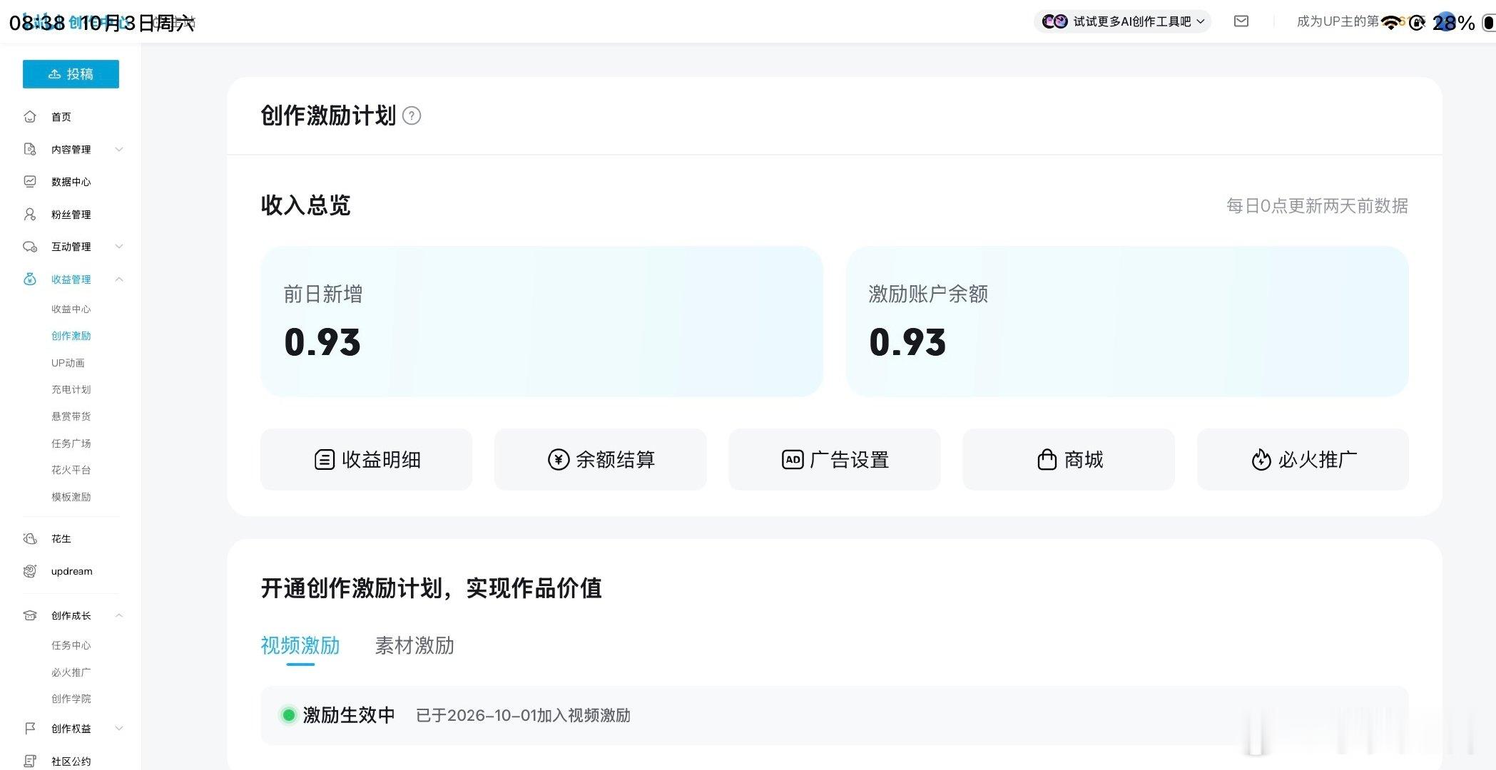The height and width of the screenshot is (770, 1496).
Task: Open the 广告设置 button
Action: click(835, 460)
